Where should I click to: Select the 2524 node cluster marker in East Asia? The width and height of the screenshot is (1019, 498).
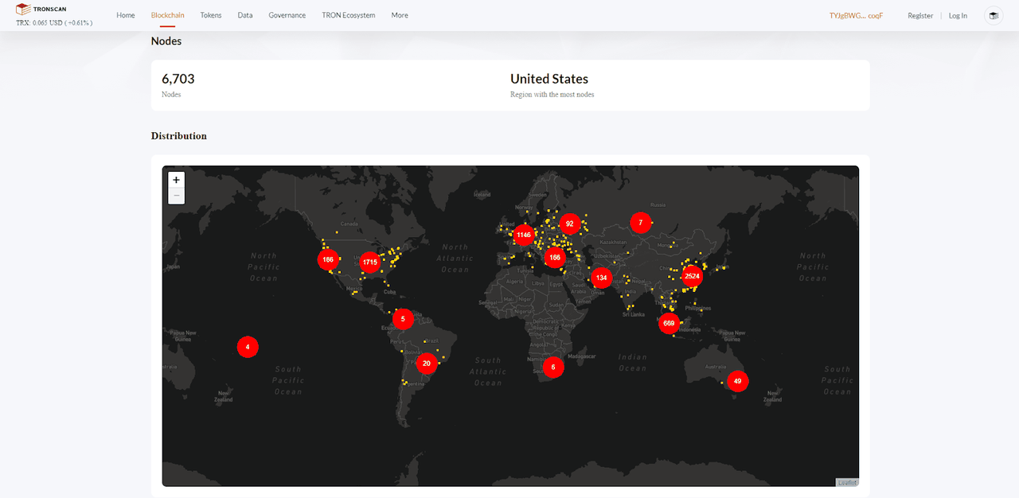coord(691,275)
